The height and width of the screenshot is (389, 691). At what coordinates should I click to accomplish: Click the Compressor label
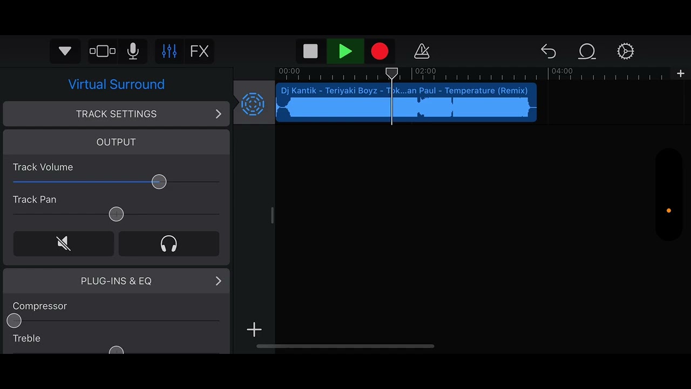point(40,306)
